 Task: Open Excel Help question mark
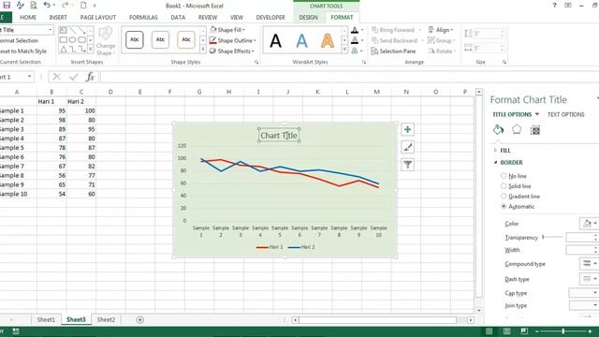click(554, 6)
